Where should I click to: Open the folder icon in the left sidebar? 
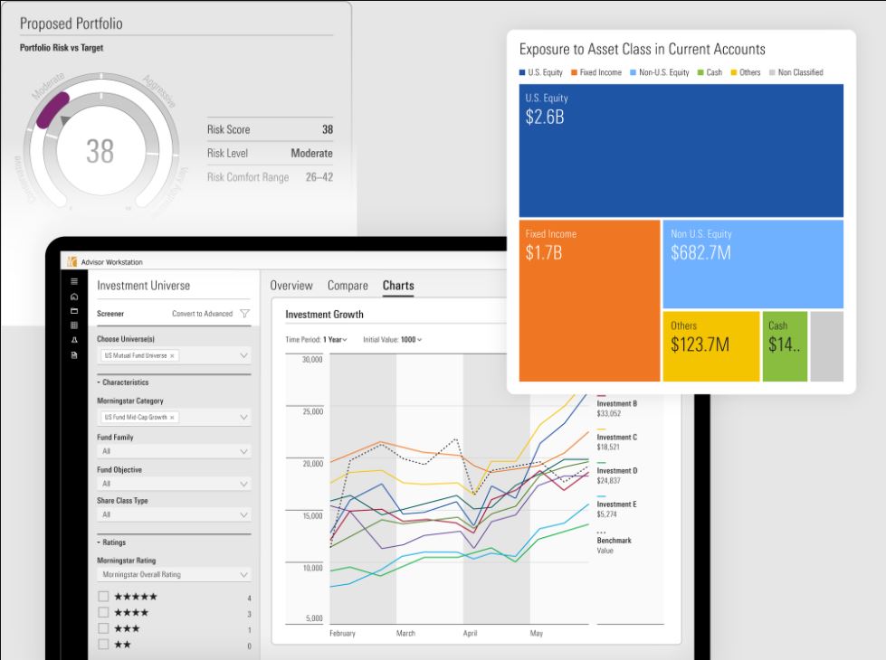click(73, 310)
